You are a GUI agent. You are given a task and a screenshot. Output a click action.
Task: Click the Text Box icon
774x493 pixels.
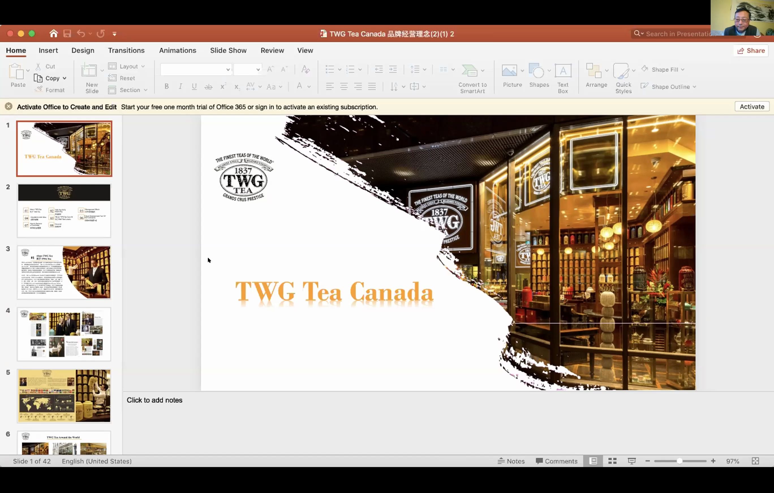tap(563, 71)
